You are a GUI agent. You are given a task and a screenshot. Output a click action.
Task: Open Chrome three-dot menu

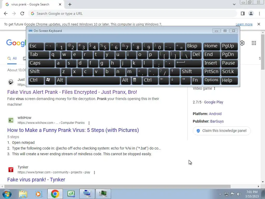pyautogui.click(x=259, y=13)
